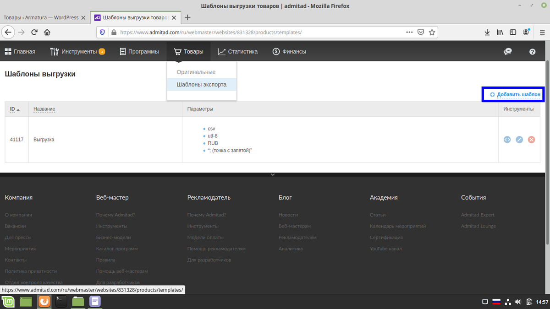The image size is (550, 309).
Task: Go to the Firefox home page icon
Action: point(47,32)
